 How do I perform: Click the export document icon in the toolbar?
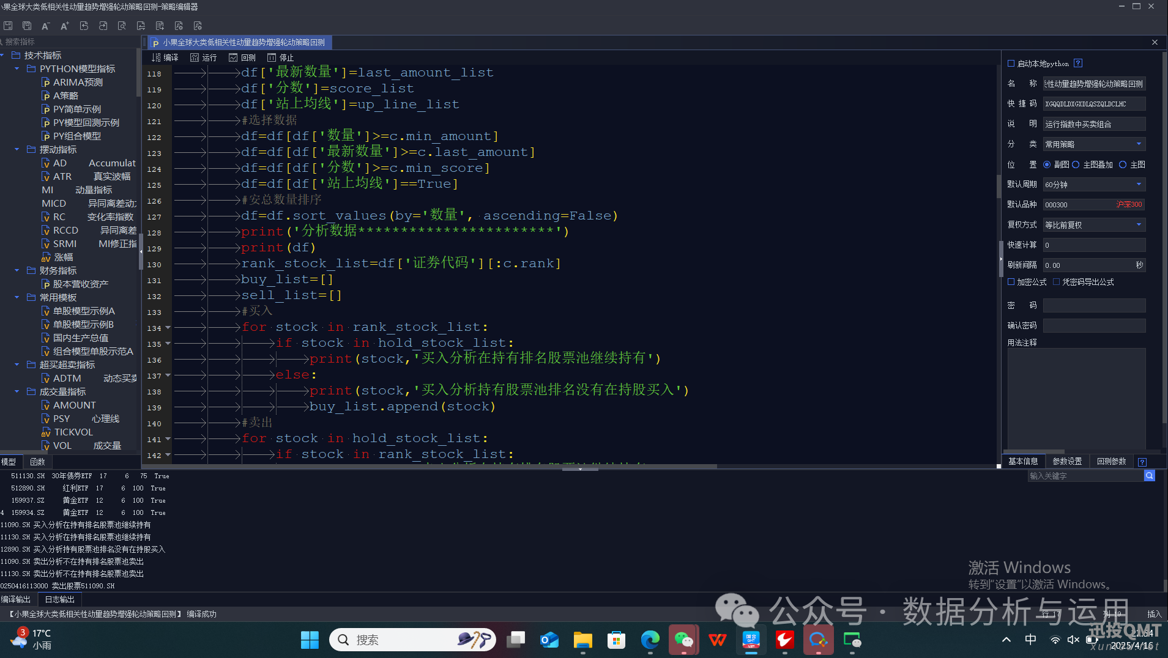(x=160, y=26)
